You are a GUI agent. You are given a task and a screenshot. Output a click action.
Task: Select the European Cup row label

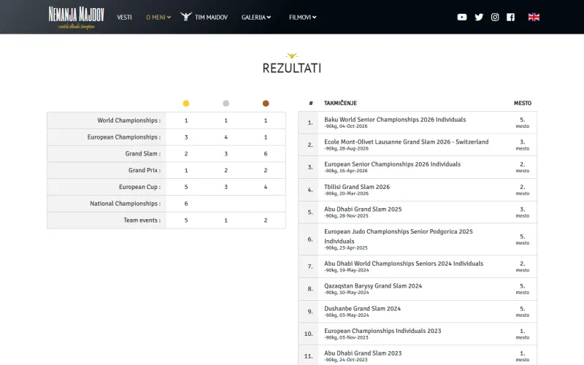click(x=139, y=187)
